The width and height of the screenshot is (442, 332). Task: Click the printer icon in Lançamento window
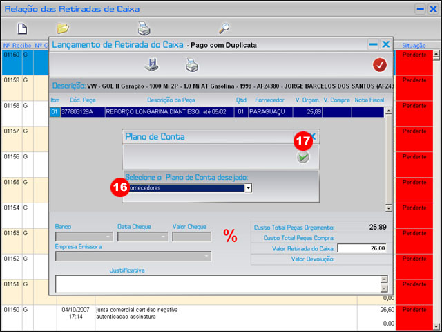[191, 65]
